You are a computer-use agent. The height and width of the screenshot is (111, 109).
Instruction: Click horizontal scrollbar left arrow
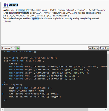click(3, 110)
